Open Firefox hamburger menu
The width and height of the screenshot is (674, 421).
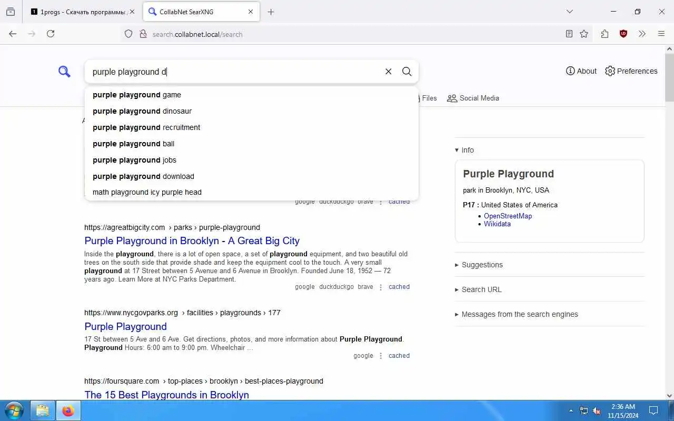[x=661, y=34]
